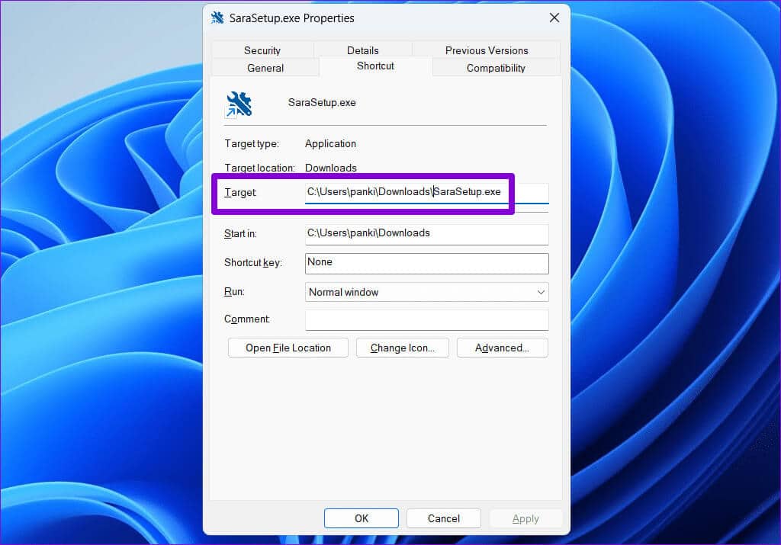Expand the Run dropdown showing Normal window
This screenshot has height=545, width=781.
click(x=427, y=292)
